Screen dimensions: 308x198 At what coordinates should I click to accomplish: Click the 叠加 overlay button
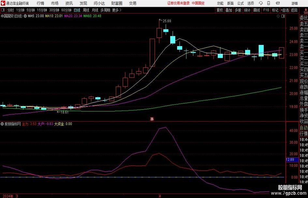(229, 10)
